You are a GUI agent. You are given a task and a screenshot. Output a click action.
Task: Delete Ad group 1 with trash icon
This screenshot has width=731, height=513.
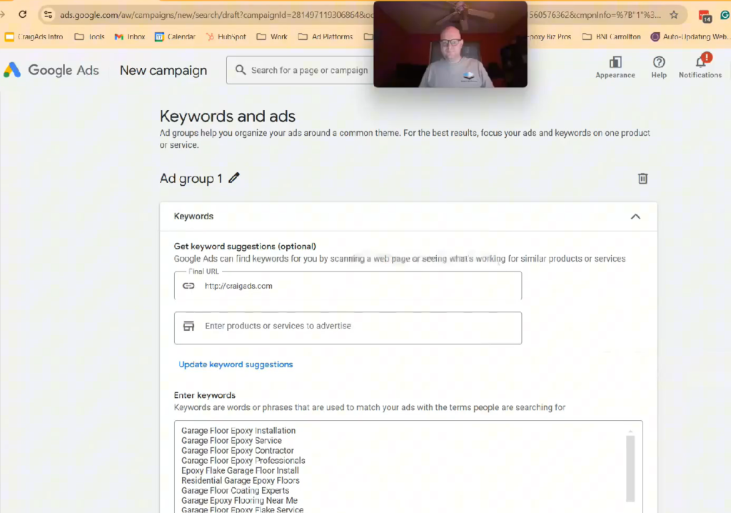click(x=642, y=179)
